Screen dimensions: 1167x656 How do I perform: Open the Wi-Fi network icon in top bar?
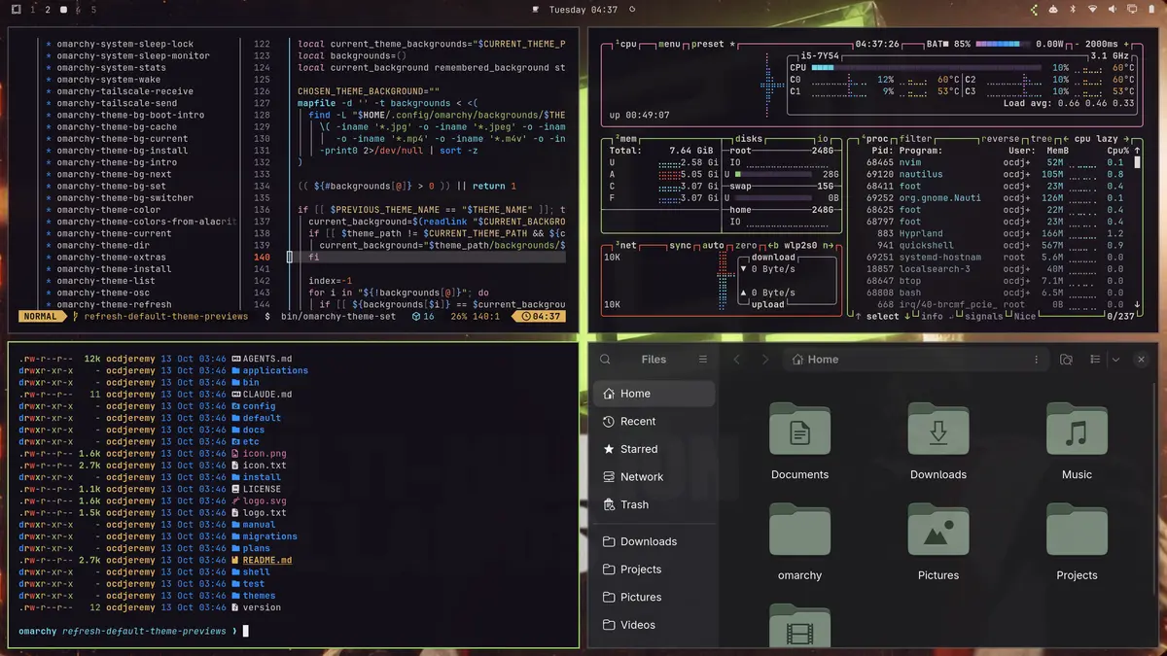[1092, 10]
